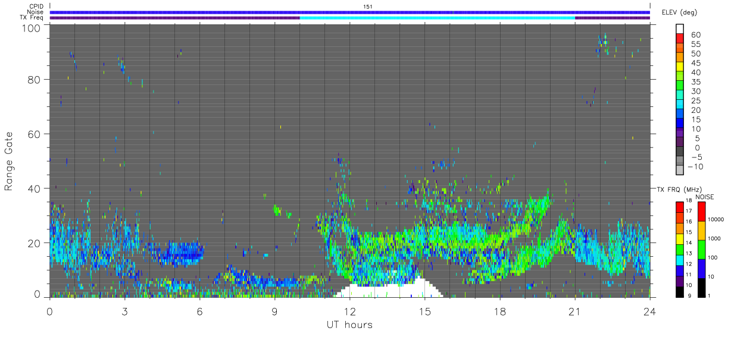
Task: Click the 'UT hours' axis title
Action: [x=349, y=325]
